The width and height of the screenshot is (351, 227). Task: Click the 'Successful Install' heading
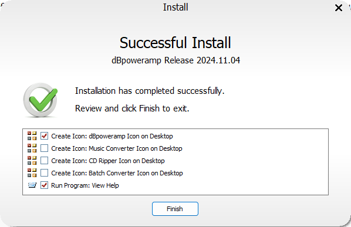click(176, 43)
